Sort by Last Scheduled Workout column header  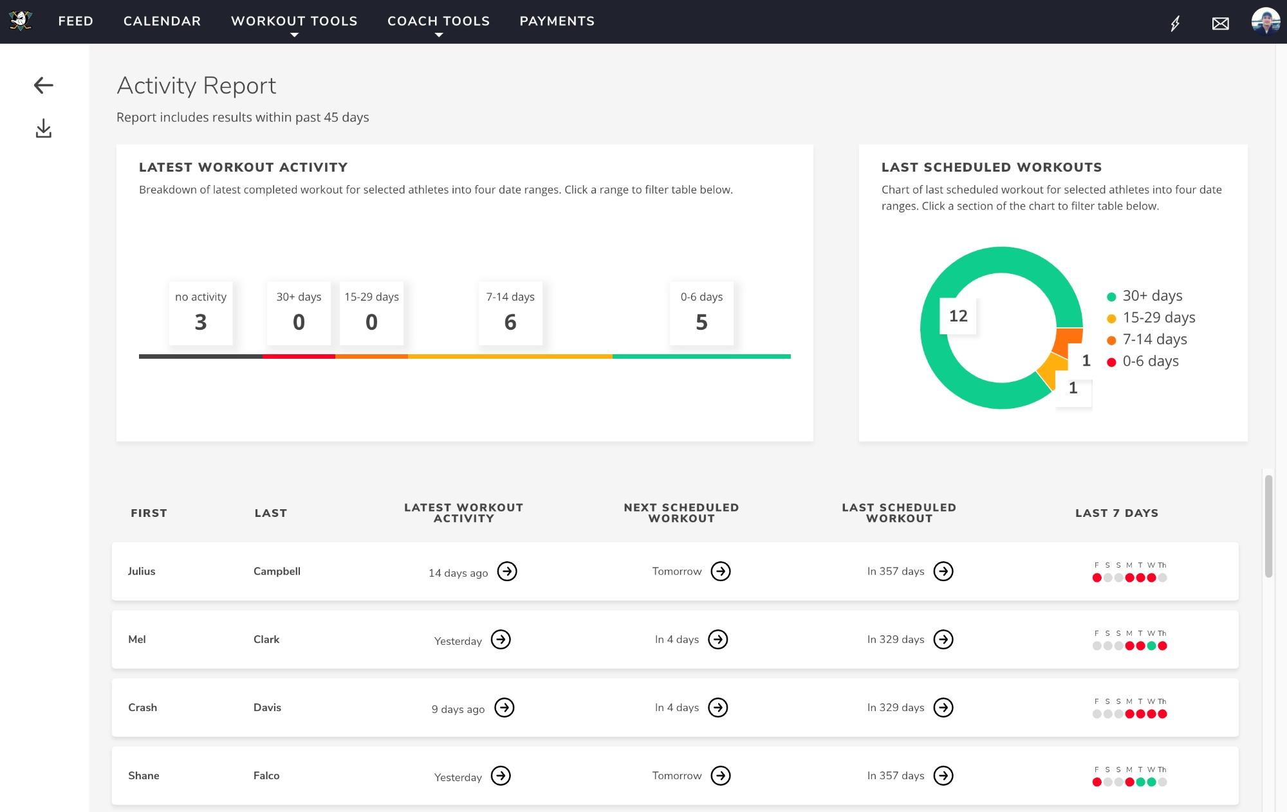899,513
